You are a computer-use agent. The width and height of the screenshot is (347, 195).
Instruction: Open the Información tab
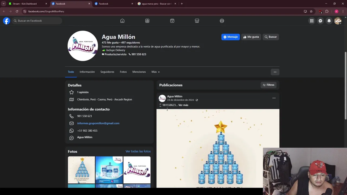click(x=87, y=72)
